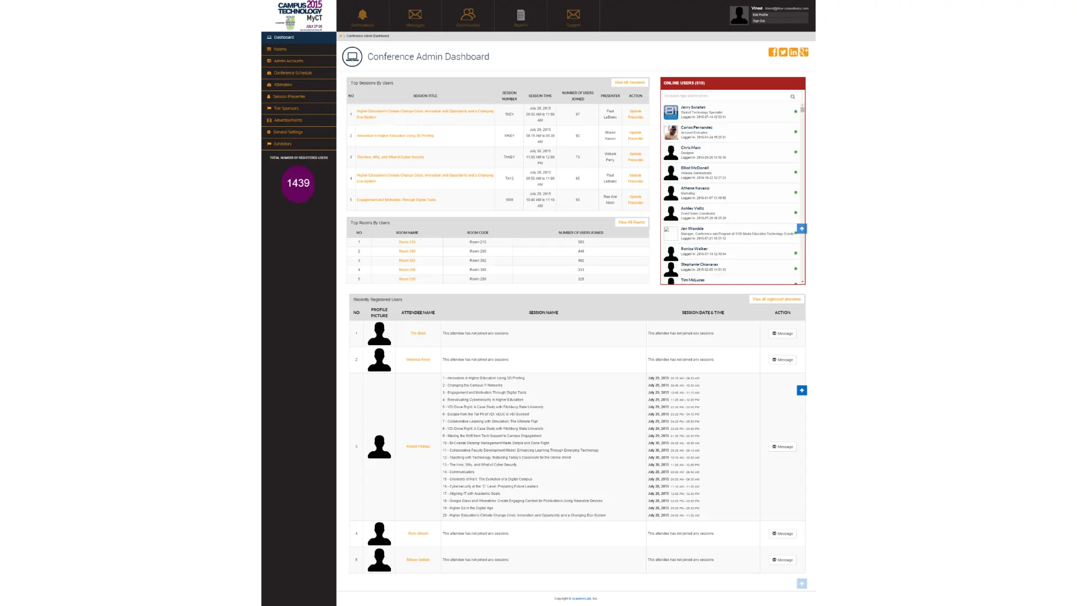Image resolution: width=1077 pixels, height=606 pixels.
Task: Open Conference Schedule in the sidebar
Action: coord(298,73)
